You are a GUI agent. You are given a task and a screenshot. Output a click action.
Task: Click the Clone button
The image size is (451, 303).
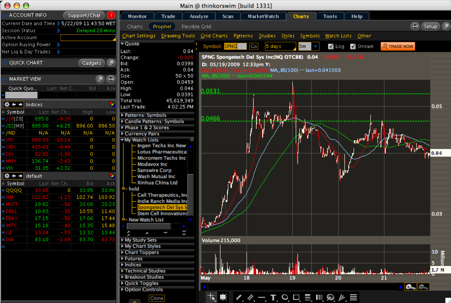(157, 298)
